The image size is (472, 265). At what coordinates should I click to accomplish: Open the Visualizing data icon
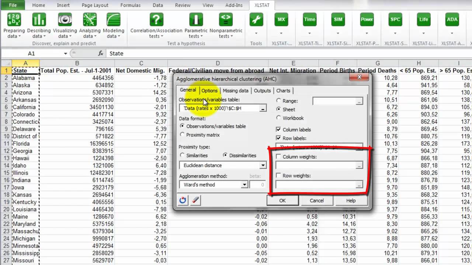[65, 20]
